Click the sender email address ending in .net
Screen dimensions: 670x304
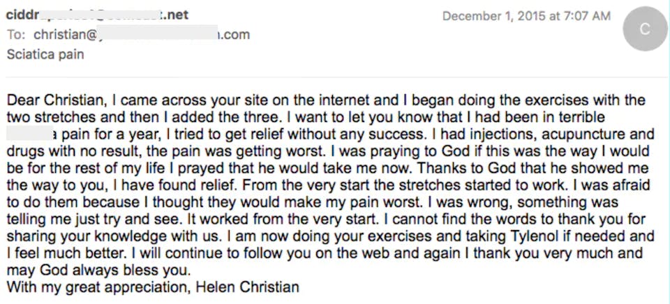tap(98, 15)
